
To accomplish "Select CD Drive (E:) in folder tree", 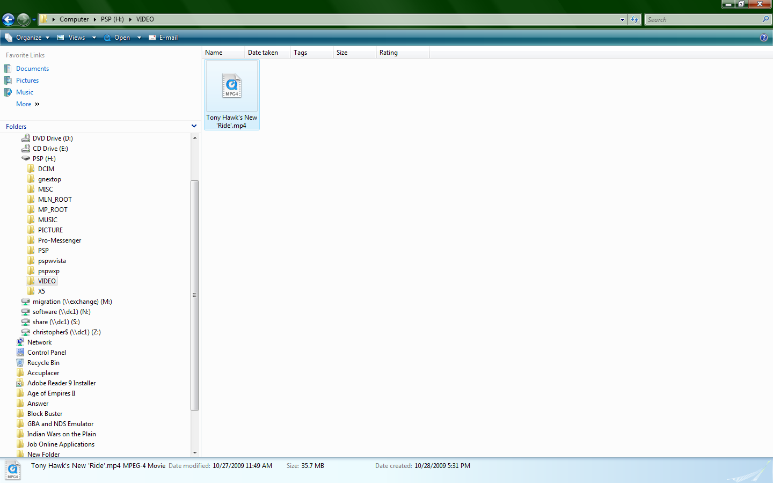I will pos(50,149).
